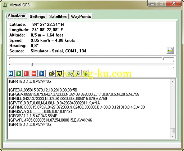Stop the simulation with the red stop button
This screenshot has height=151, width=184.
[x=34, y=73]
